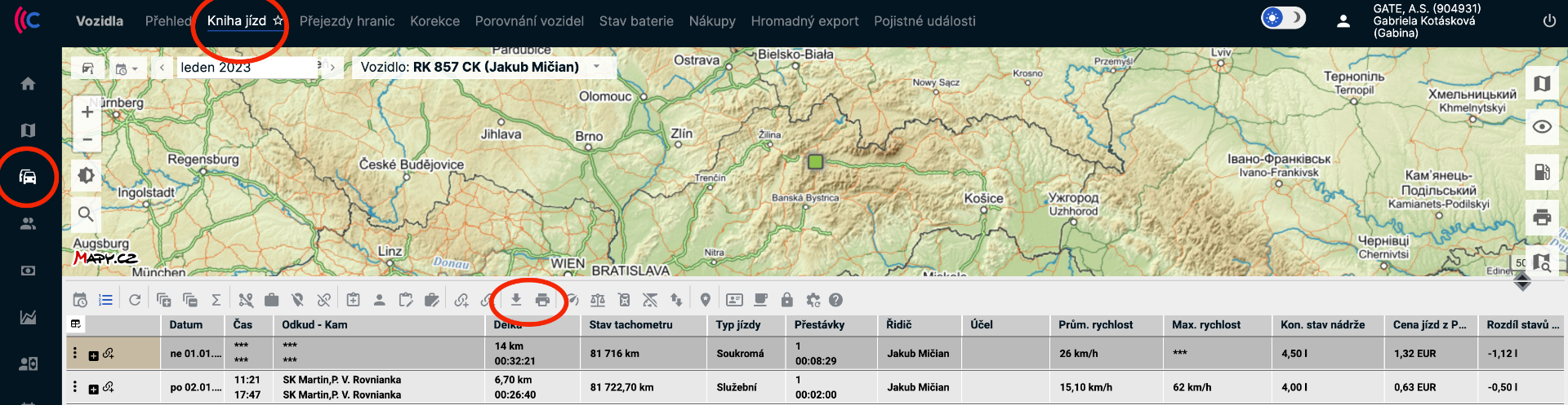The width and height of the screenshot is (1568, 405).
Task: Click the leden 2023 date field
Action: [245, 68]
